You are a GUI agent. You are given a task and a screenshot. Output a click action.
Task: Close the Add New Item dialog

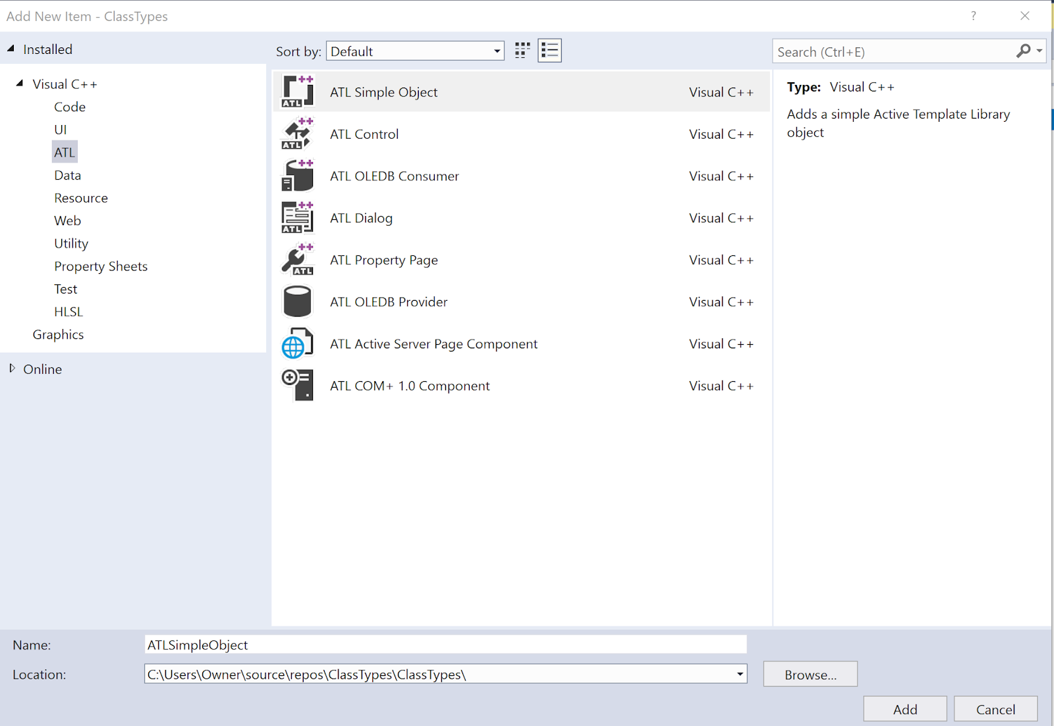pyautogui.click(x=1024, y=16)
